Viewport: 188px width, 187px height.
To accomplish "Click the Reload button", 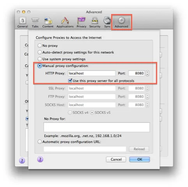I will pos(139,149).
